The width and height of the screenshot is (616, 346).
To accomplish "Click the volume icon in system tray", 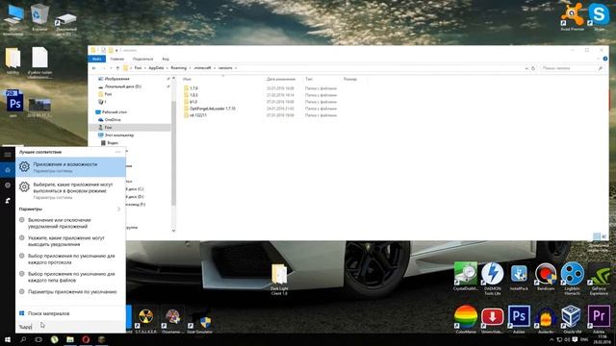I will point(567,339).
